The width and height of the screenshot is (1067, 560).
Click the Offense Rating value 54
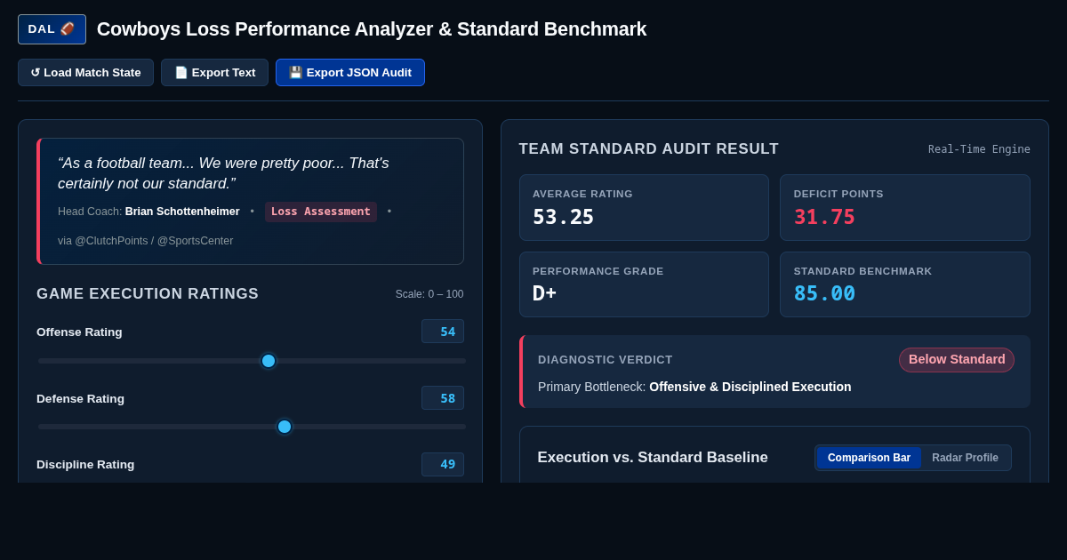pos(443,332)
